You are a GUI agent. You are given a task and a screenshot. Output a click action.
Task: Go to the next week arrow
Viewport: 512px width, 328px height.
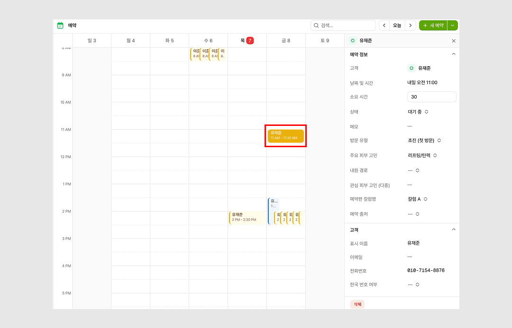[x=411, y=26]
